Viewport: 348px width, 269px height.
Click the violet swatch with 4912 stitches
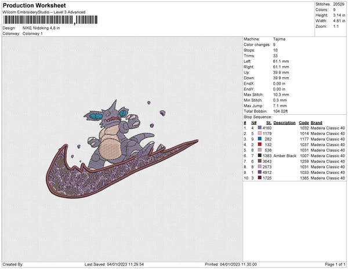(260, 172)
